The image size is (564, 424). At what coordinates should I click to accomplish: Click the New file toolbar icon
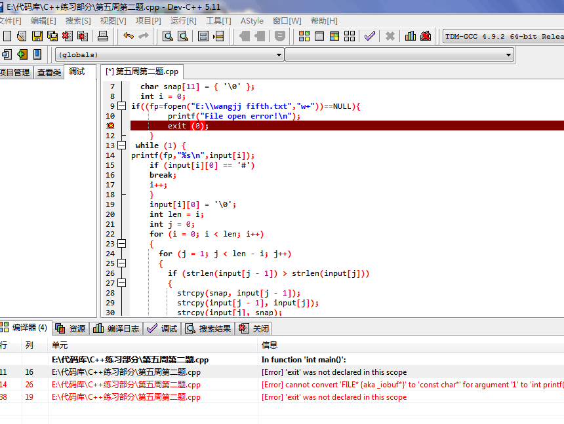tap(7, 36)
